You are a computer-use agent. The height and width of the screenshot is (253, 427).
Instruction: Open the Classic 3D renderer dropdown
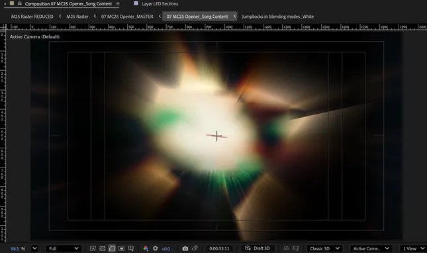pyautogui.click(x=324, y=248)
